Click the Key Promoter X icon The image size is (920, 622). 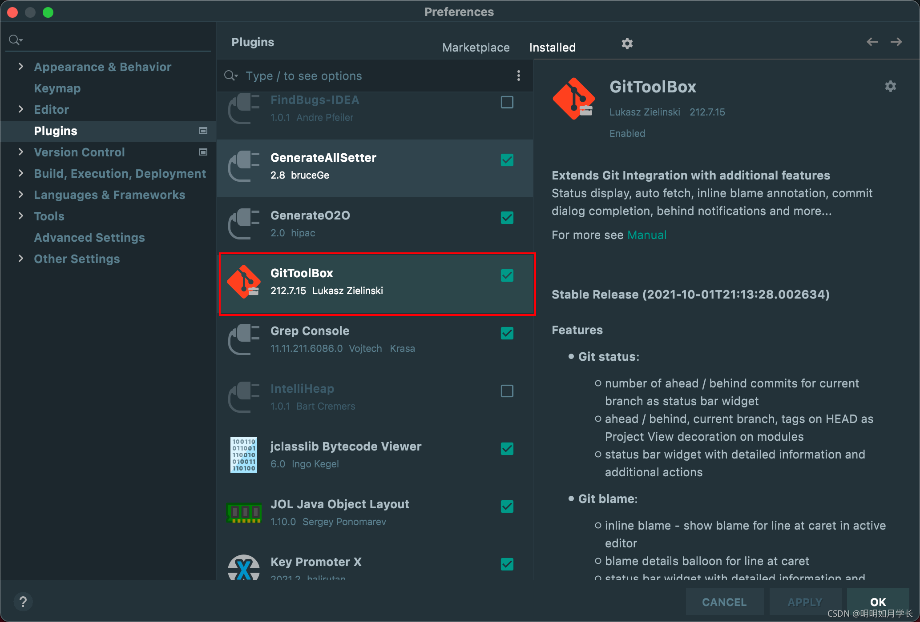244,568
